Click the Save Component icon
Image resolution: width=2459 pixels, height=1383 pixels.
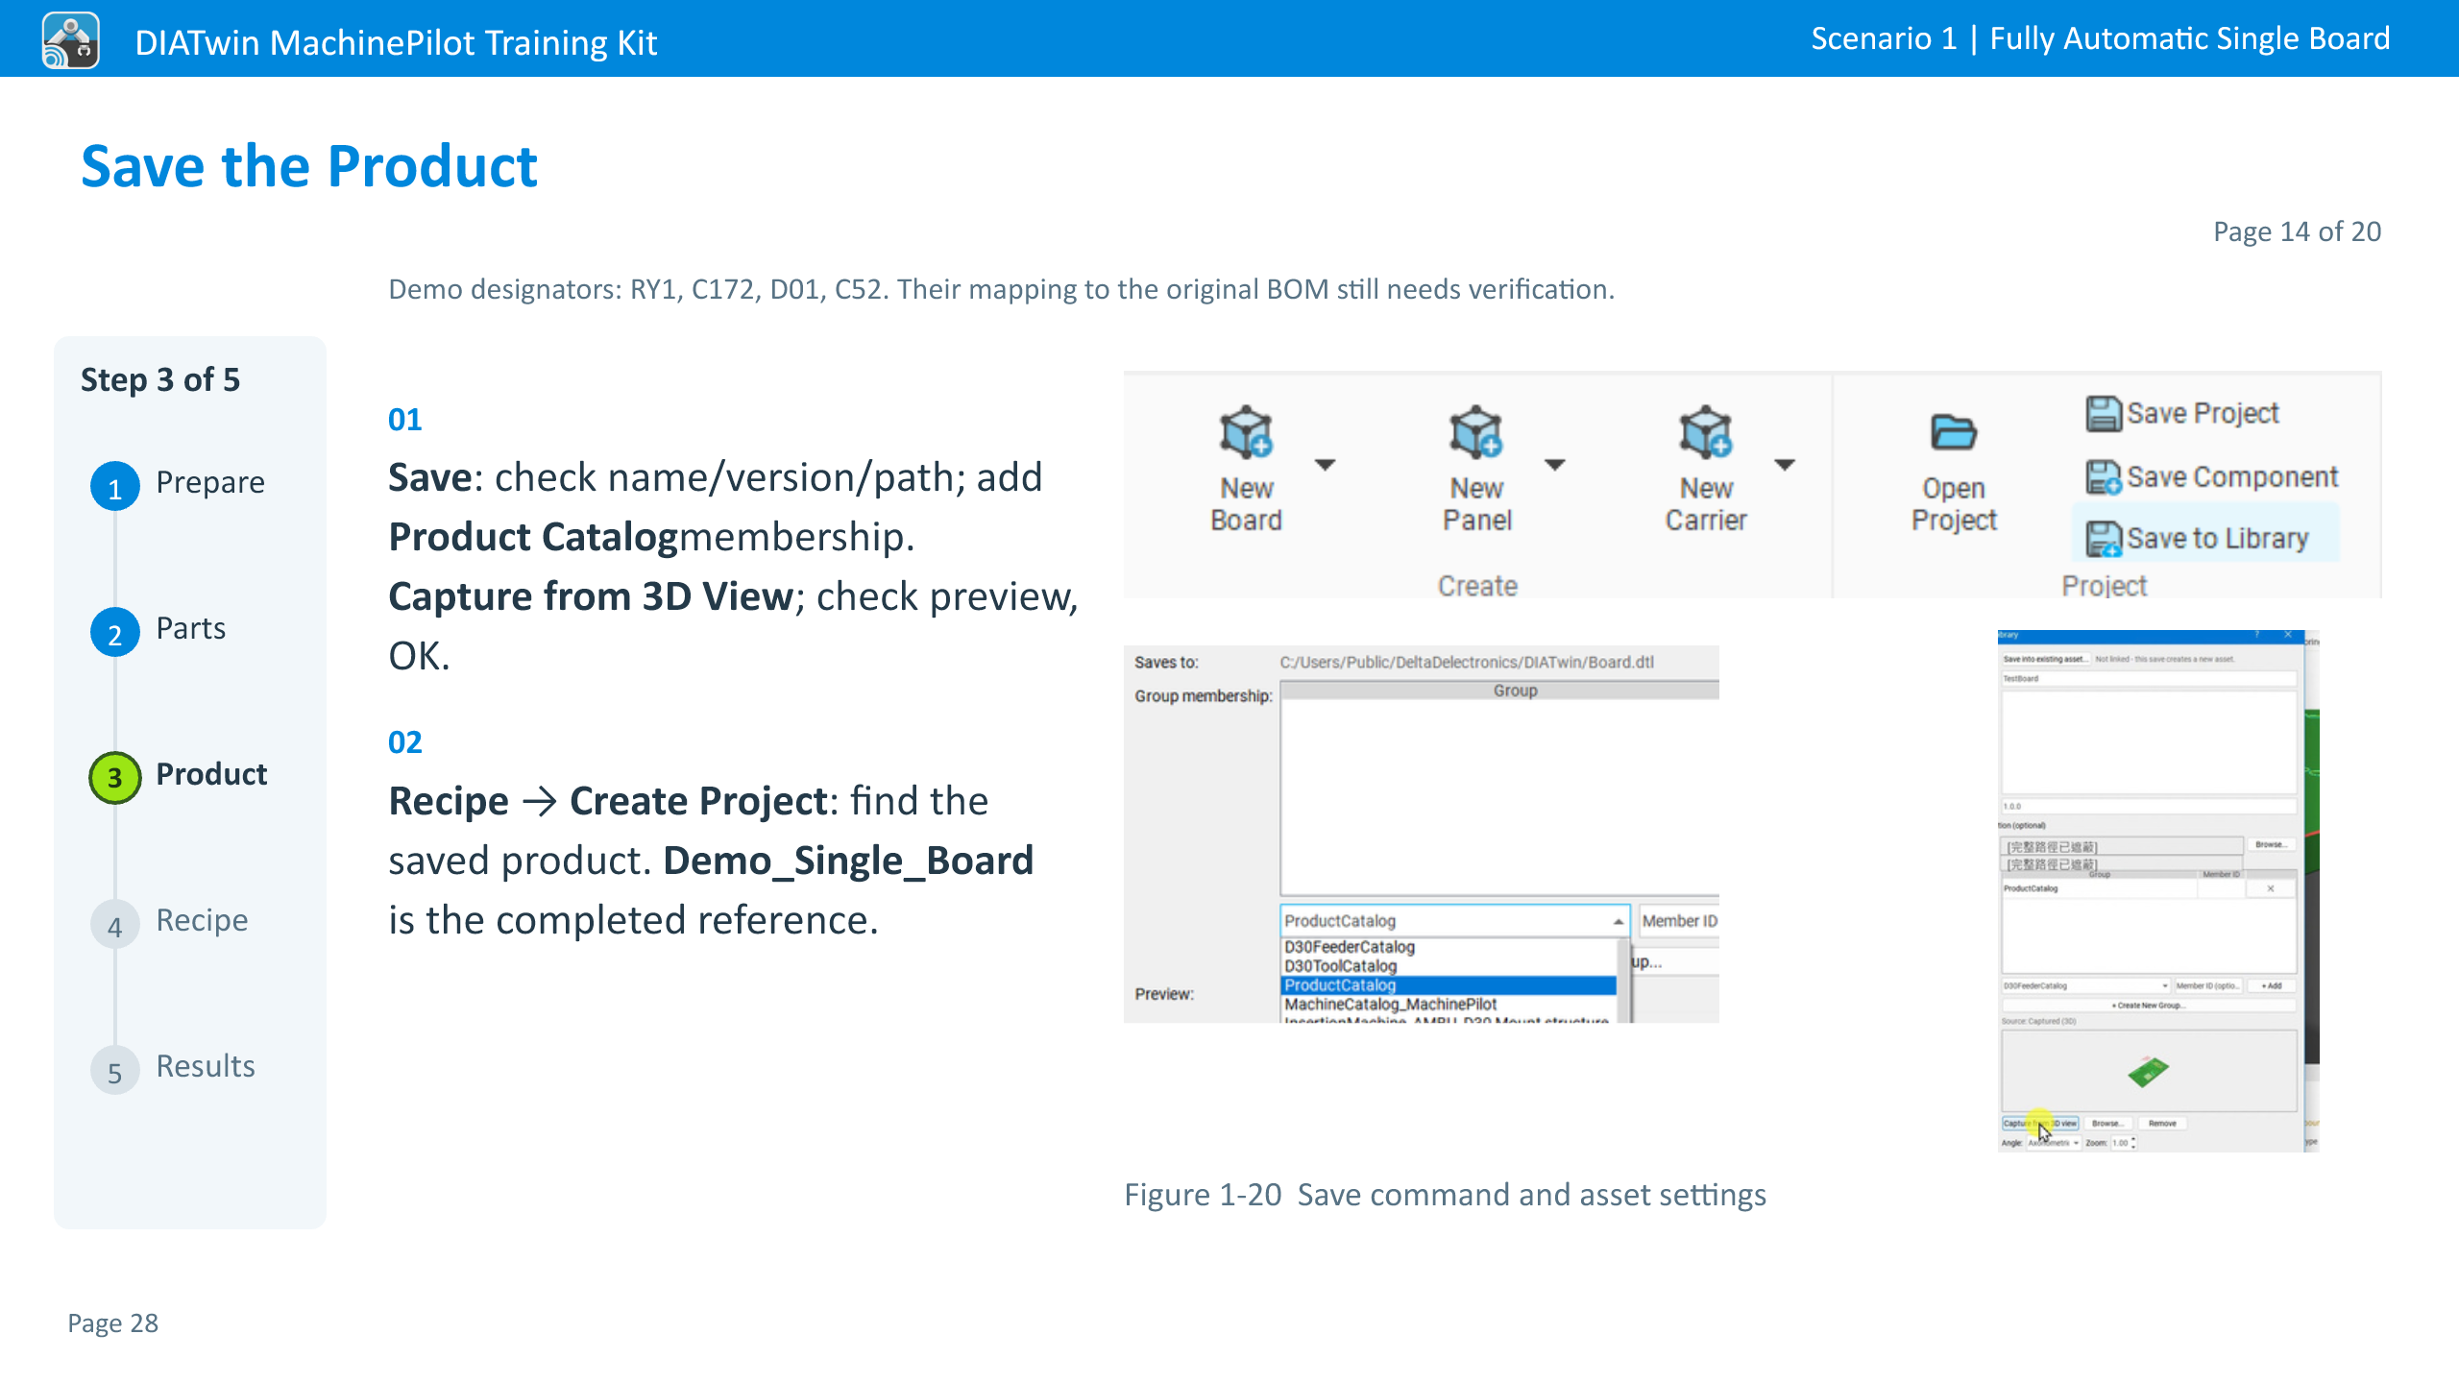pyautogui.click(x=2104, y=477)
